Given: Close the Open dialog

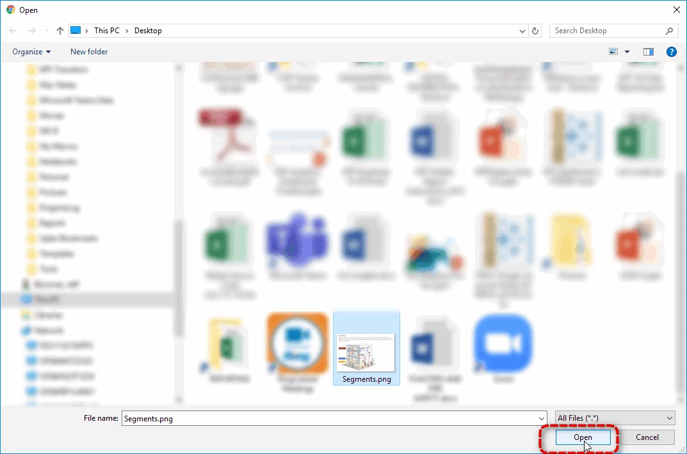Looking at the screenshot, I should pyautogui.click(x=677, y=10).
